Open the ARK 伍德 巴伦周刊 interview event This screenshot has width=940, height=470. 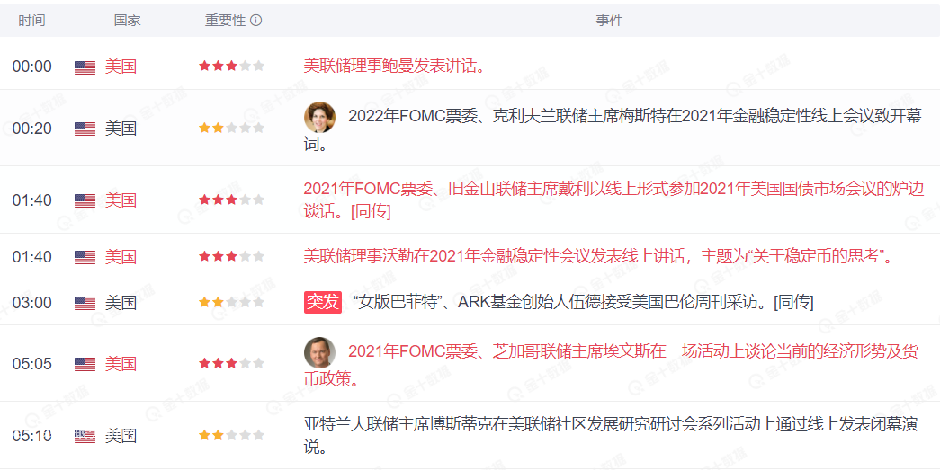582,303
